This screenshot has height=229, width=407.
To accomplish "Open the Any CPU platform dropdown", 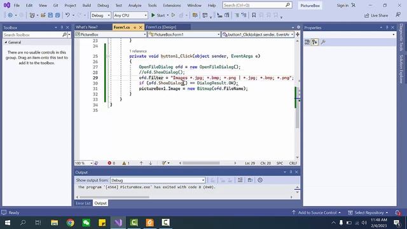I will 130,15.
